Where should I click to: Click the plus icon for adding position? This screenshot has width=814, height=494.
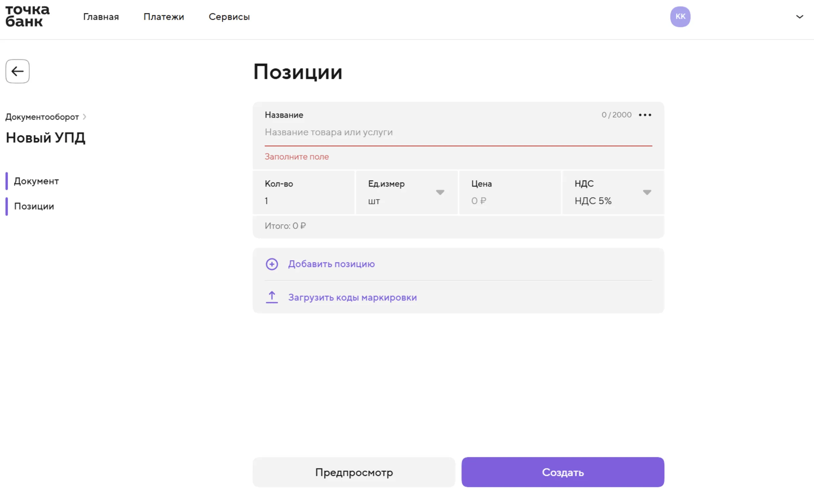click(x=272, y=264)
